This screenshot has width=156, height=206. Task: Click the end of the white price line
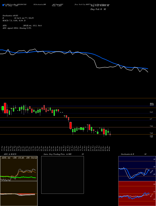(x=148, y=72)
